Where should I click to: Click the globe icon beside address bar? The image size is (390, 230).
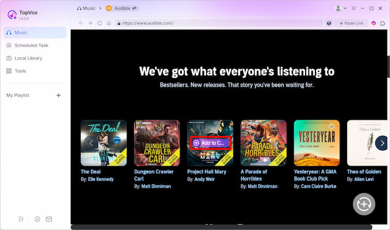coord(329,23)
